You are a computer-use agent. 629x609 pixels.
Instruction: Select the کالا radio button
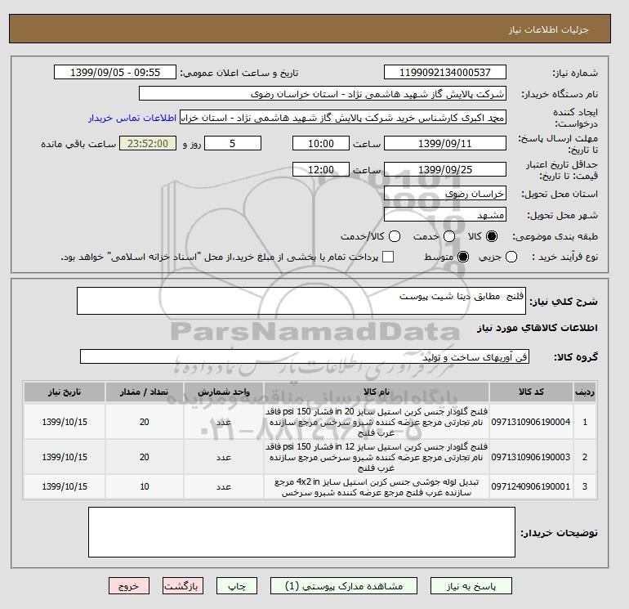[492, 236]
